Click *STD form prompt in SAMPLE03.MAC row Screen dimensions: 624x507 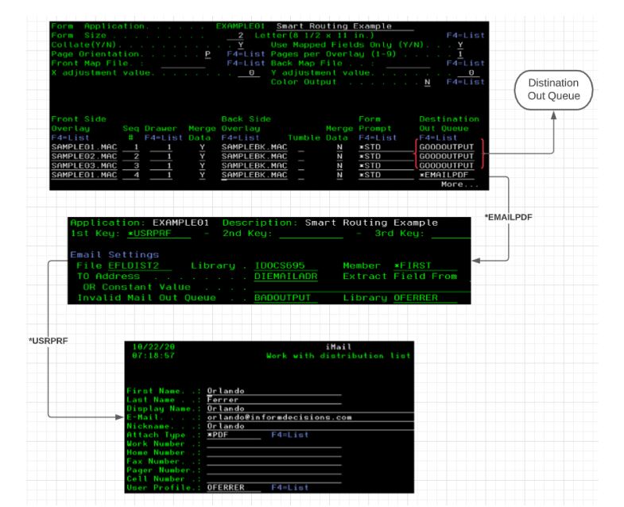pos(386,166)
